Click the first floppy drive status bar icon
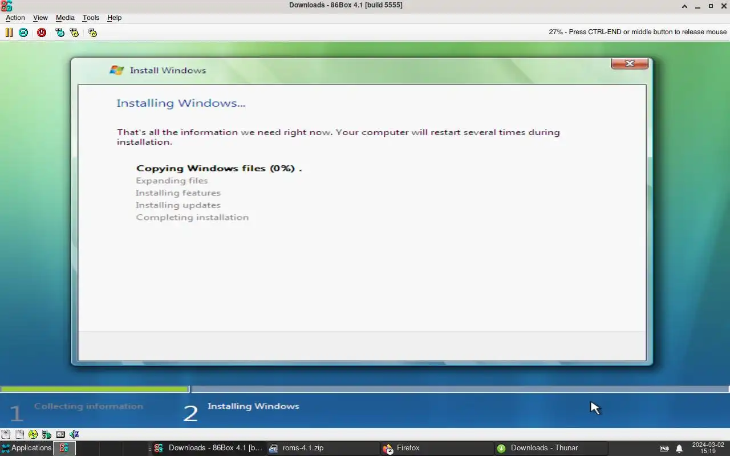This screenshot has height=456, width=730. 6,434
